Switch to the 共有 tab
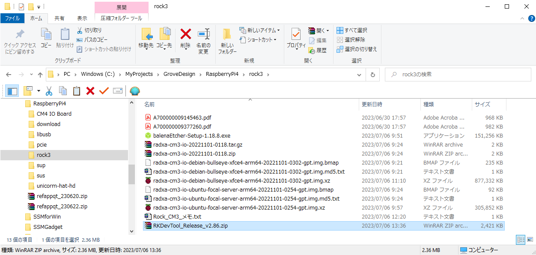 coord(60,18)
